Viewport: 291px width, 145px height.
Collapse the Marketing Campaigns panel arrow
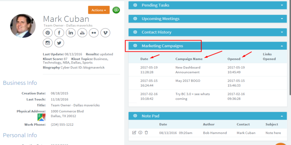(282, 46)
